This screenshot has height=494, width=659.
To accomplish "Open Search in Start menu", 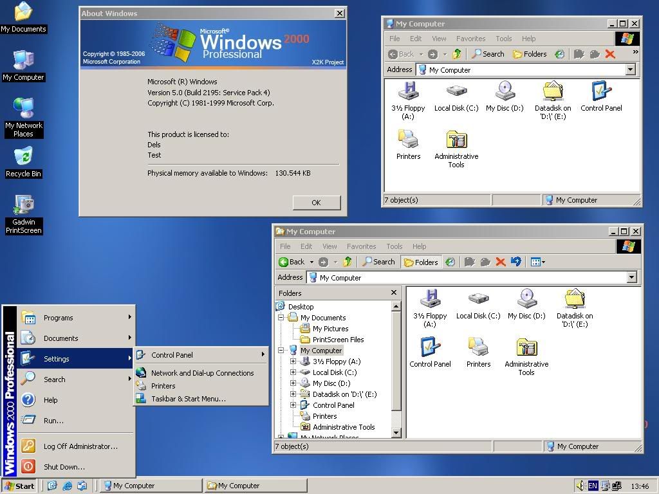I will pyautogui.click(x=77, y=380).
